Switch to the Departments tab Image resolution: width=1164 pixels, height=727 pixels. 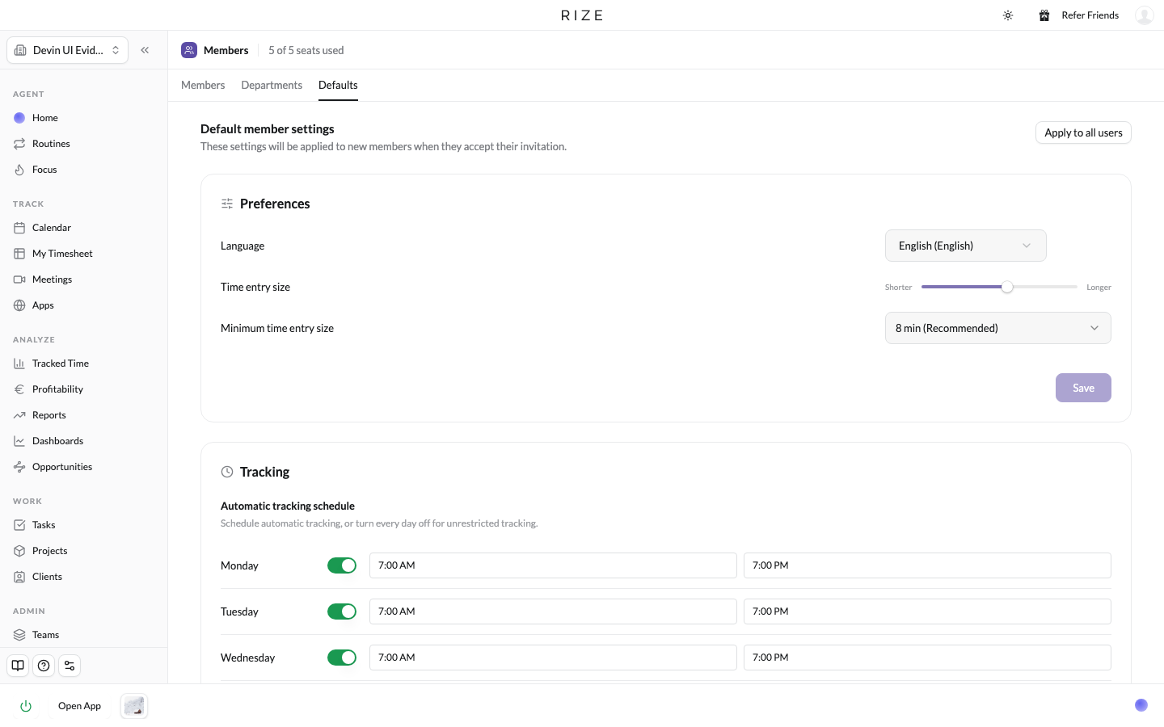point(272,85)
